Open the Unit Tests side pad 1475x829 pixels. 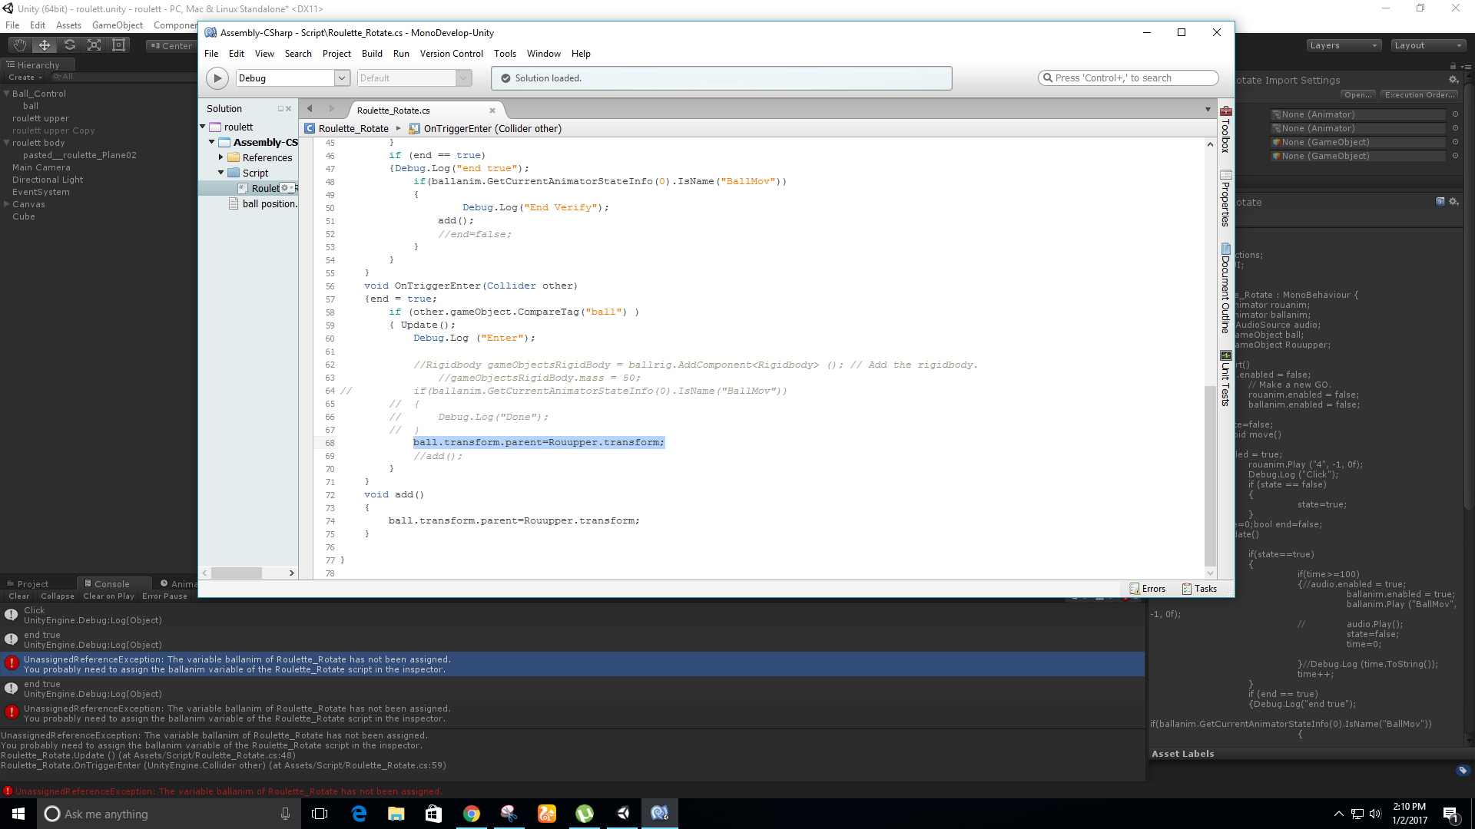tap(1226, 378)
